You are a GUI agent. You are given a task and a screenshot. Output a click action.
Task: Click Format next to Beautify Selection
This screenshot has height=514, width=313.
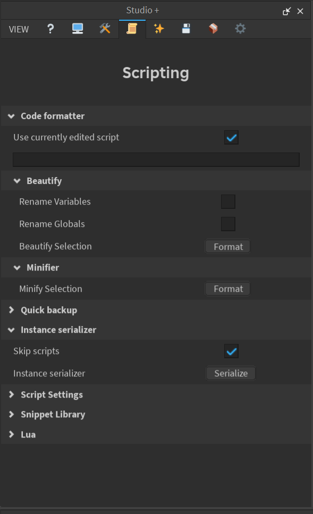(227, 246)
